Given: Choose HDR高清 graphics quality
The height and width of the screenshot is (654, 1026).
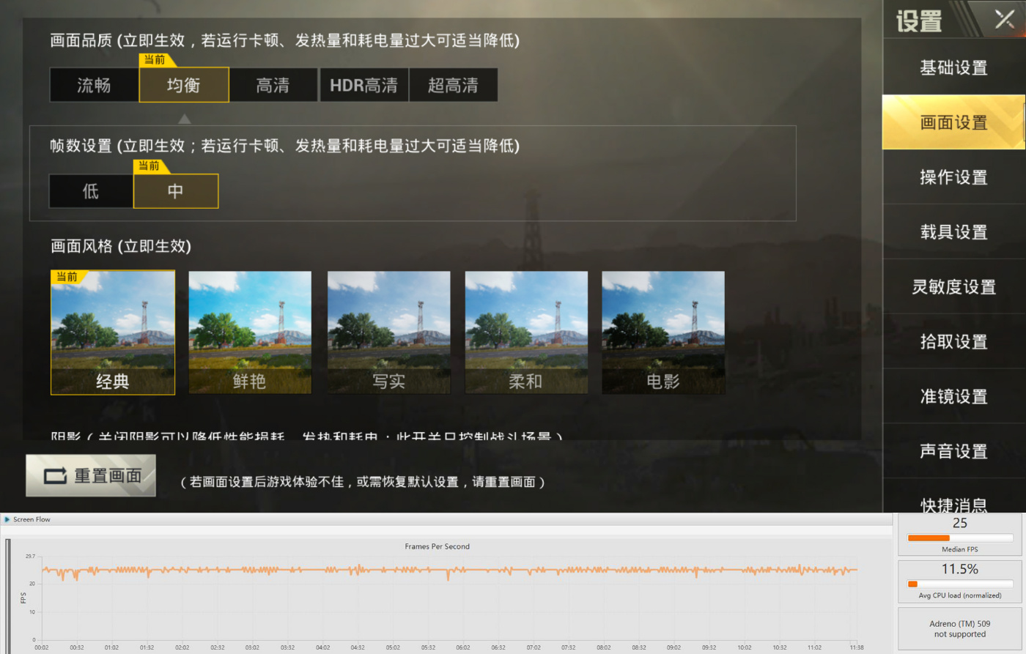Looking at the screenshot, I should coord(363,86).
